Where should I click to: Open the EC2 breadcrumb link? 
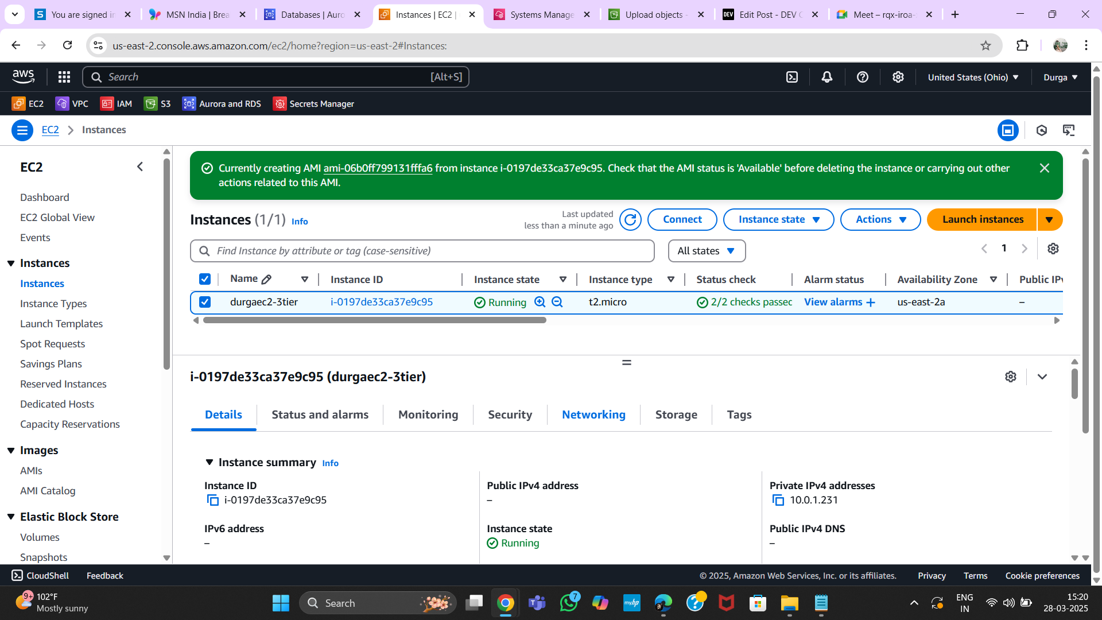51,130
